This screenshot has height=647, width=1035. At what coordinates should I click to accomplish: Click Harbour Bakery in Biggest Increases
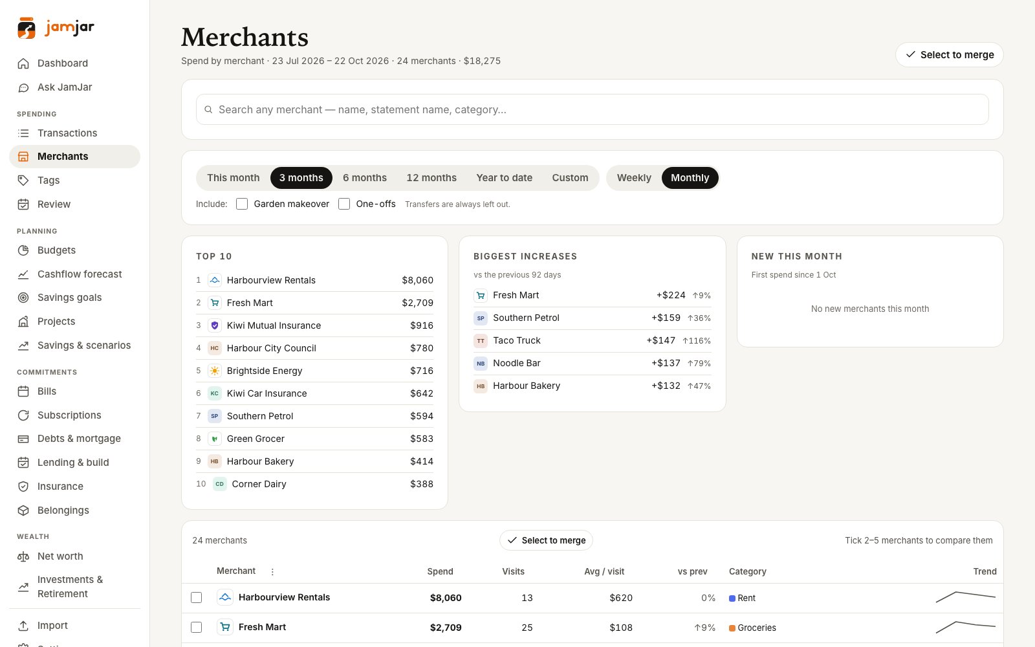pyautogui.click(x=592, y=386)
